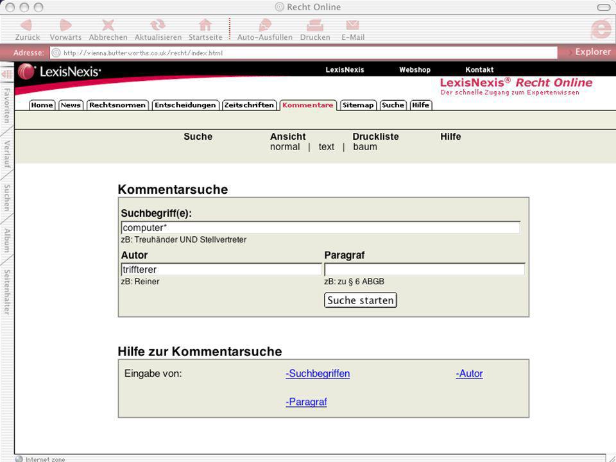Click Hilfe in the grey submenu bar
The image size is (616, 462).
(450, 136)
